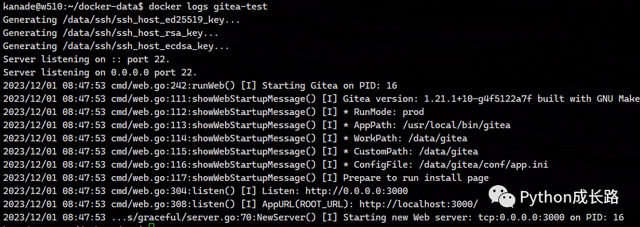Click the http://localhost:3000/ AppURL

419,204
